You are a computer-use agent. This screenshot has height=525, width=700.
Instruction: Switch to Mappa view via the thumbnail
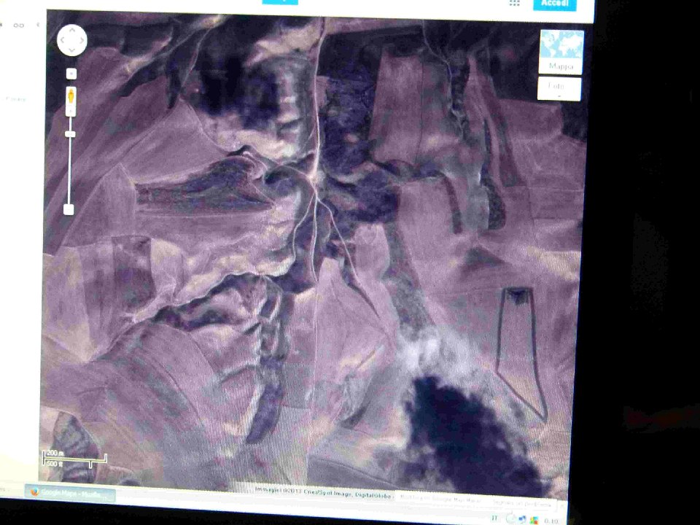pos(561,52)
